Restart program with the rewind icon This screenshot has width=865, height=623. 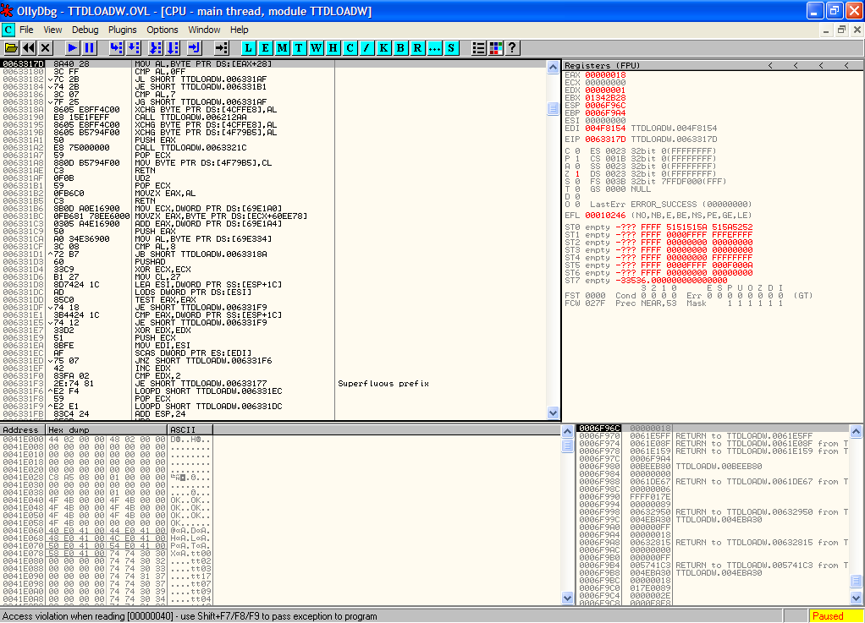pos(29,48)
